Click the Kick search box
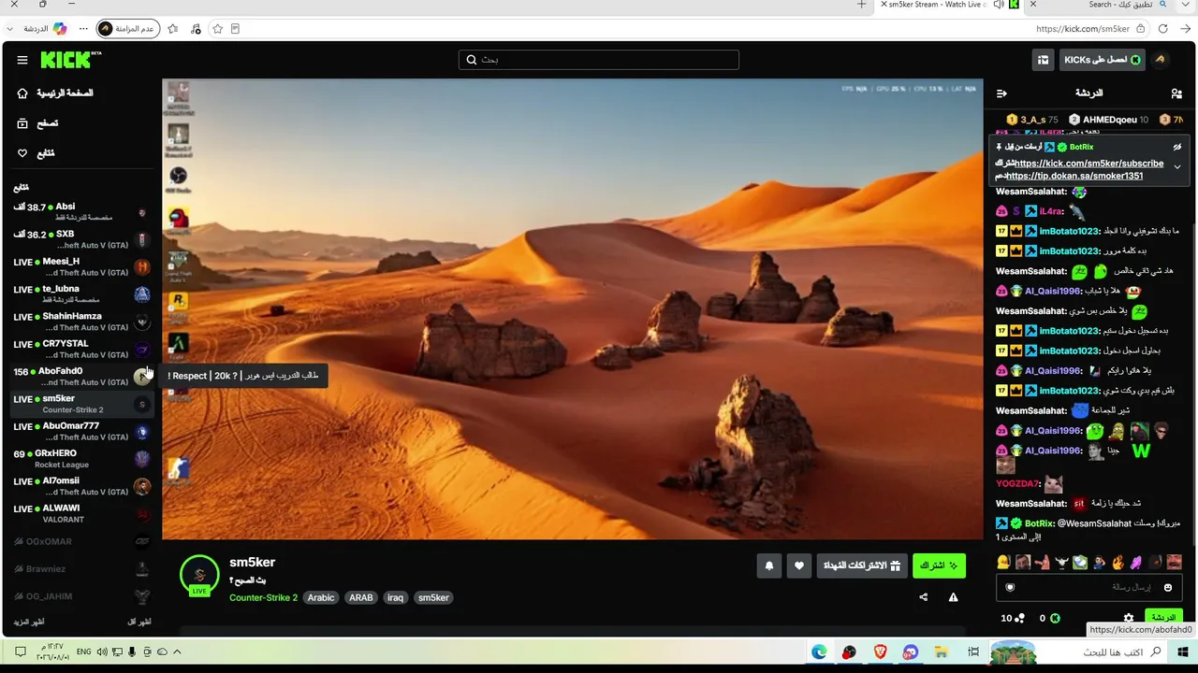Viewport: 1198px width, 673px height. [x=599, y=60]
